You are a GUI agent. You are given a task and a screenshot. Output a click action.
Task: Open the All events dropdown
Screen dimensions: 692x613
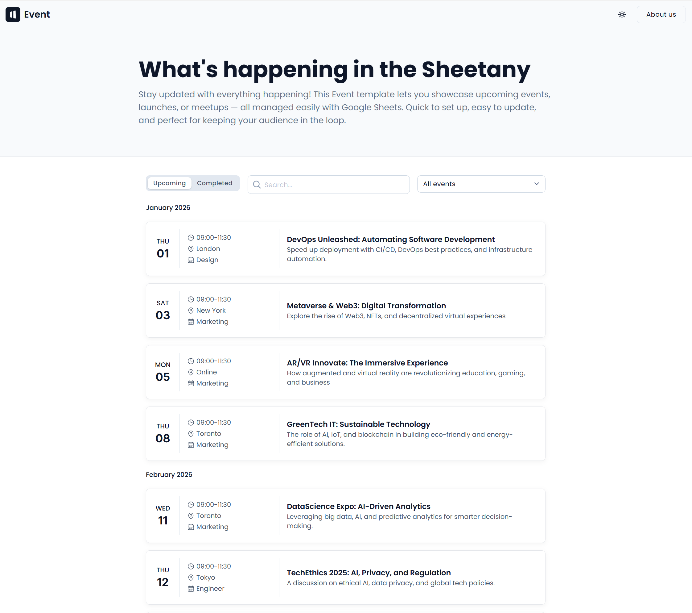[x=481, y=184]
